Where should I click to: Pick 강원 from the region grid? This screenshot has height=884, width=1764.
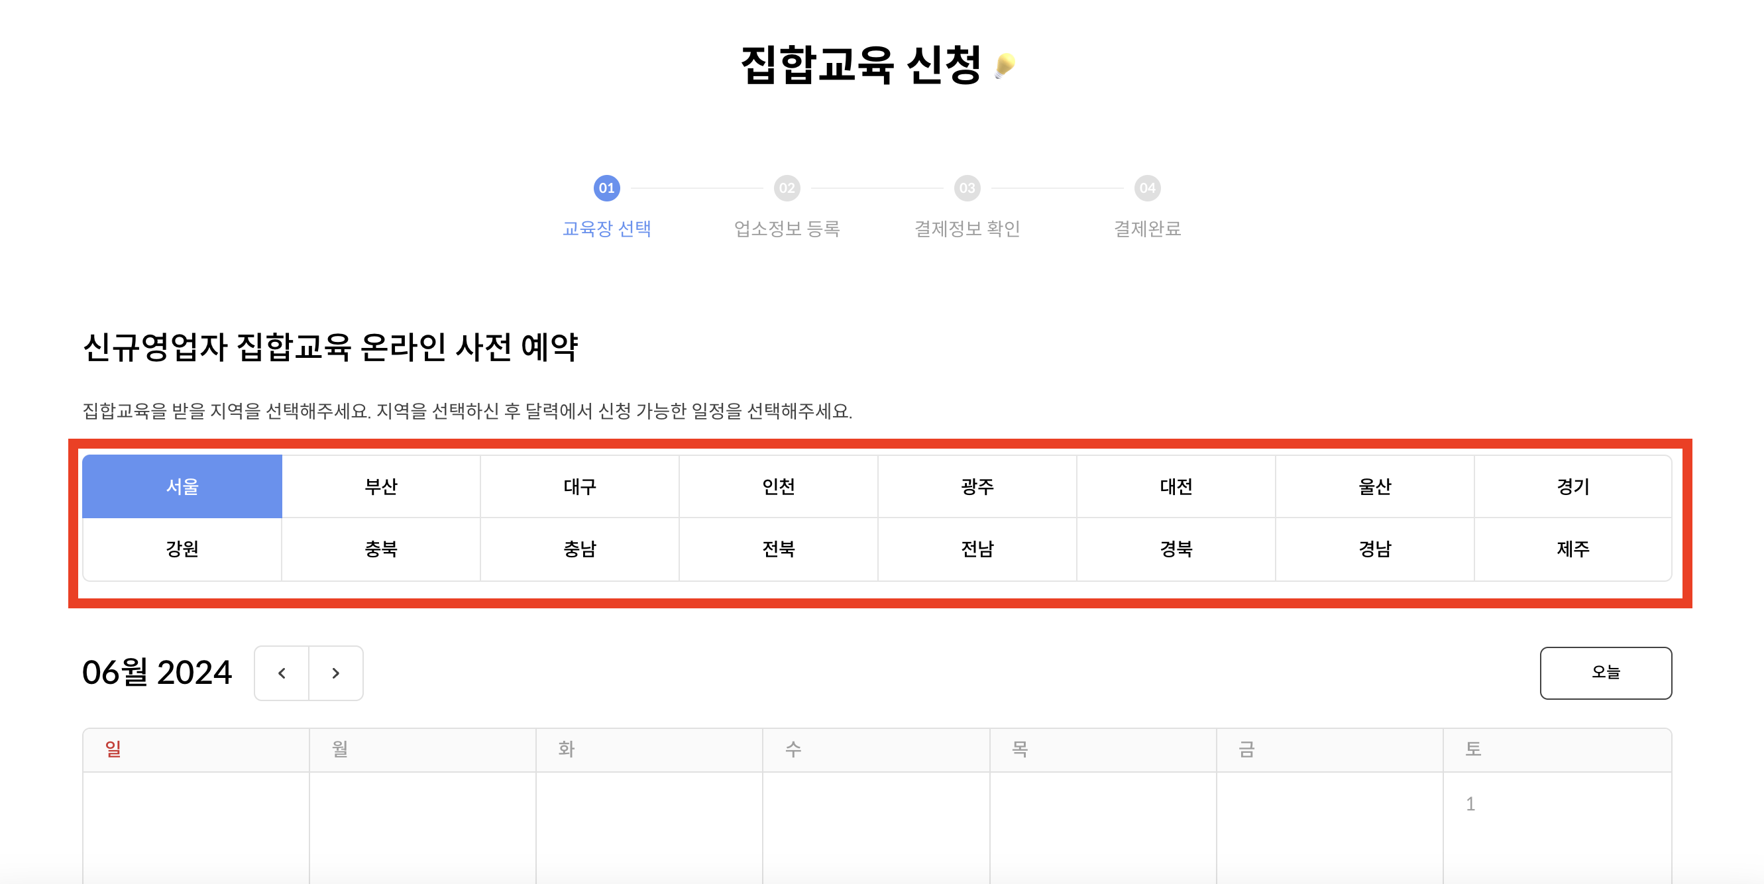[x=182, y=549]
